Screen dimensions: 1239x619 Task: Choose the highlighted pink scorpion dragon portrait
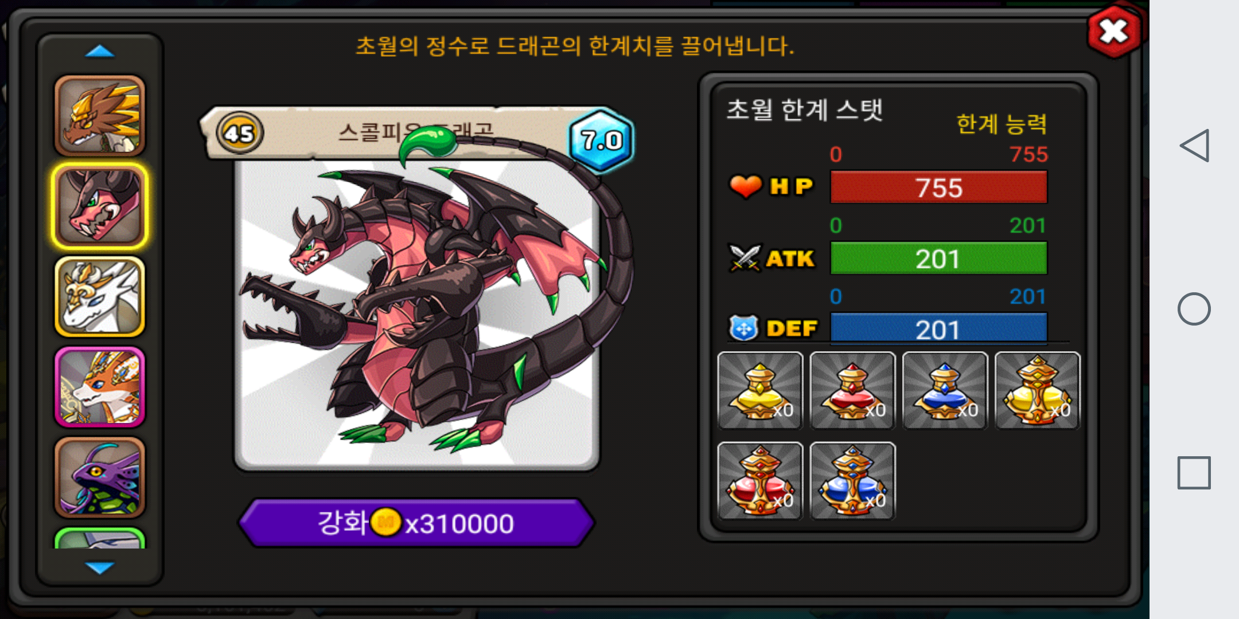pos(100,206)
